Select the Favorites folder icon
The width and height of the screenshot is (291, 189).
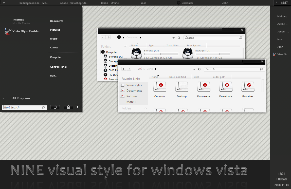[248, 87]
